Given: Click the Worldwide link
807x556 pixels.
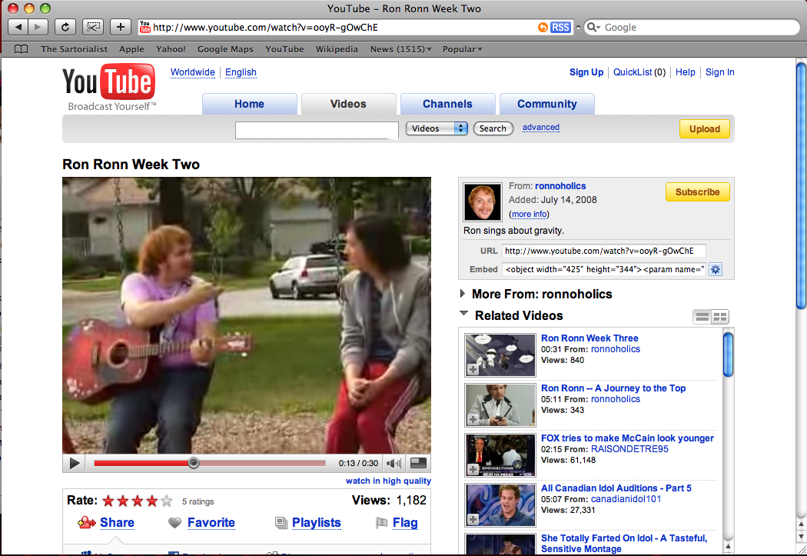Looking at the screenshot, I should (193, 72).
